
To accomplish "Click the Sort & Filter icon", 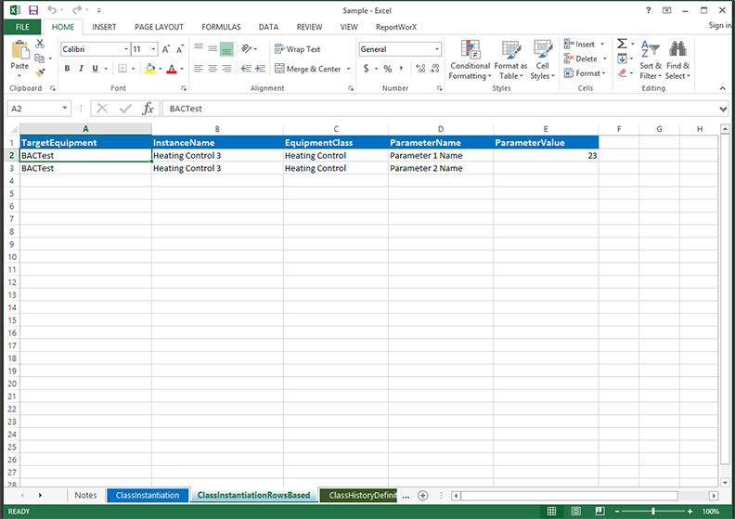I will pyautogui.click(x=651, y=59).
